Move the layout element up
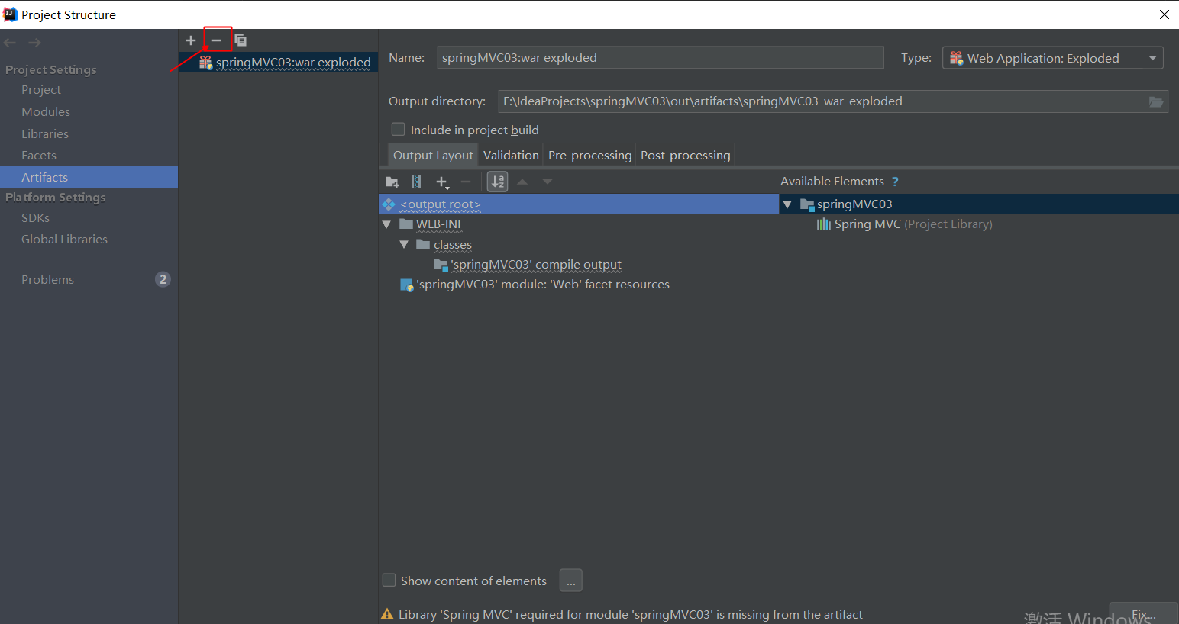 click(522, 182)
